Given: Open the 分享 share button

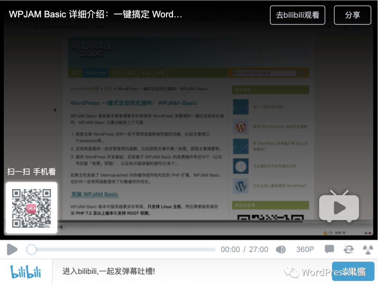Looking at the screenshot, I should point(352,15).
